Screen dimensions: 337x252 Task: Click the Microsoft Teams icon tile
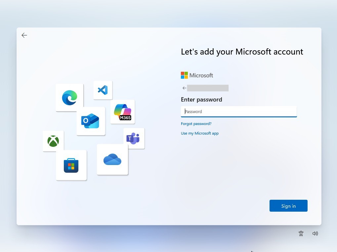click(x=134, y=138)
